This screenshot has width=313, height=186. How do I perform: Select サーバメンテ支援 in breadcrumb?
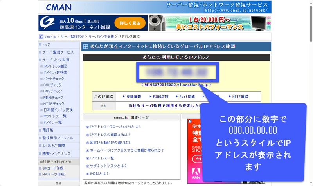tap(101, 36)
